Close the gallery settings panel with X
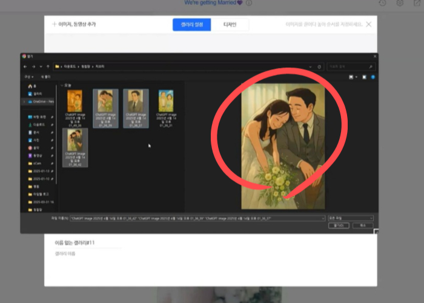Viewport: 424px width, 303px height. point(369,24)
